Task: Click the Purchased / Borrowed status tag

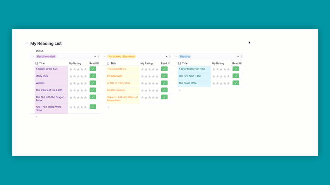Action: (x=121, y=57)
